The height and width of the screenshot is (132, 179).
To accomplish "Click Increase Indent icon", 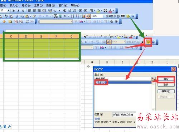I will tap(85, 11).
